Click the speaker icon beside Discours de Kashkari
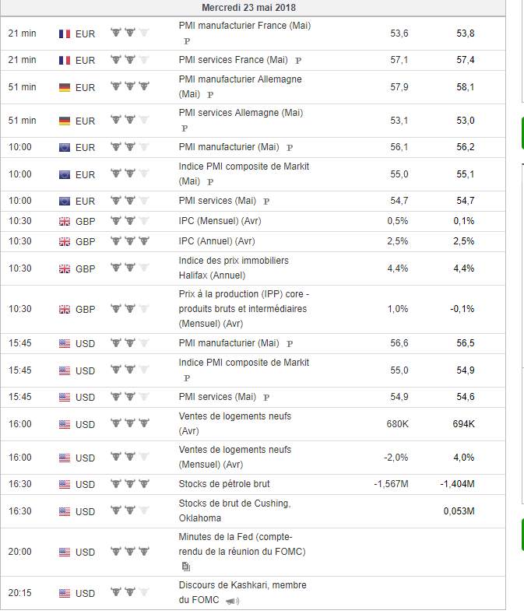This screenshot has width=524, height=614. [x=232, y=601]
